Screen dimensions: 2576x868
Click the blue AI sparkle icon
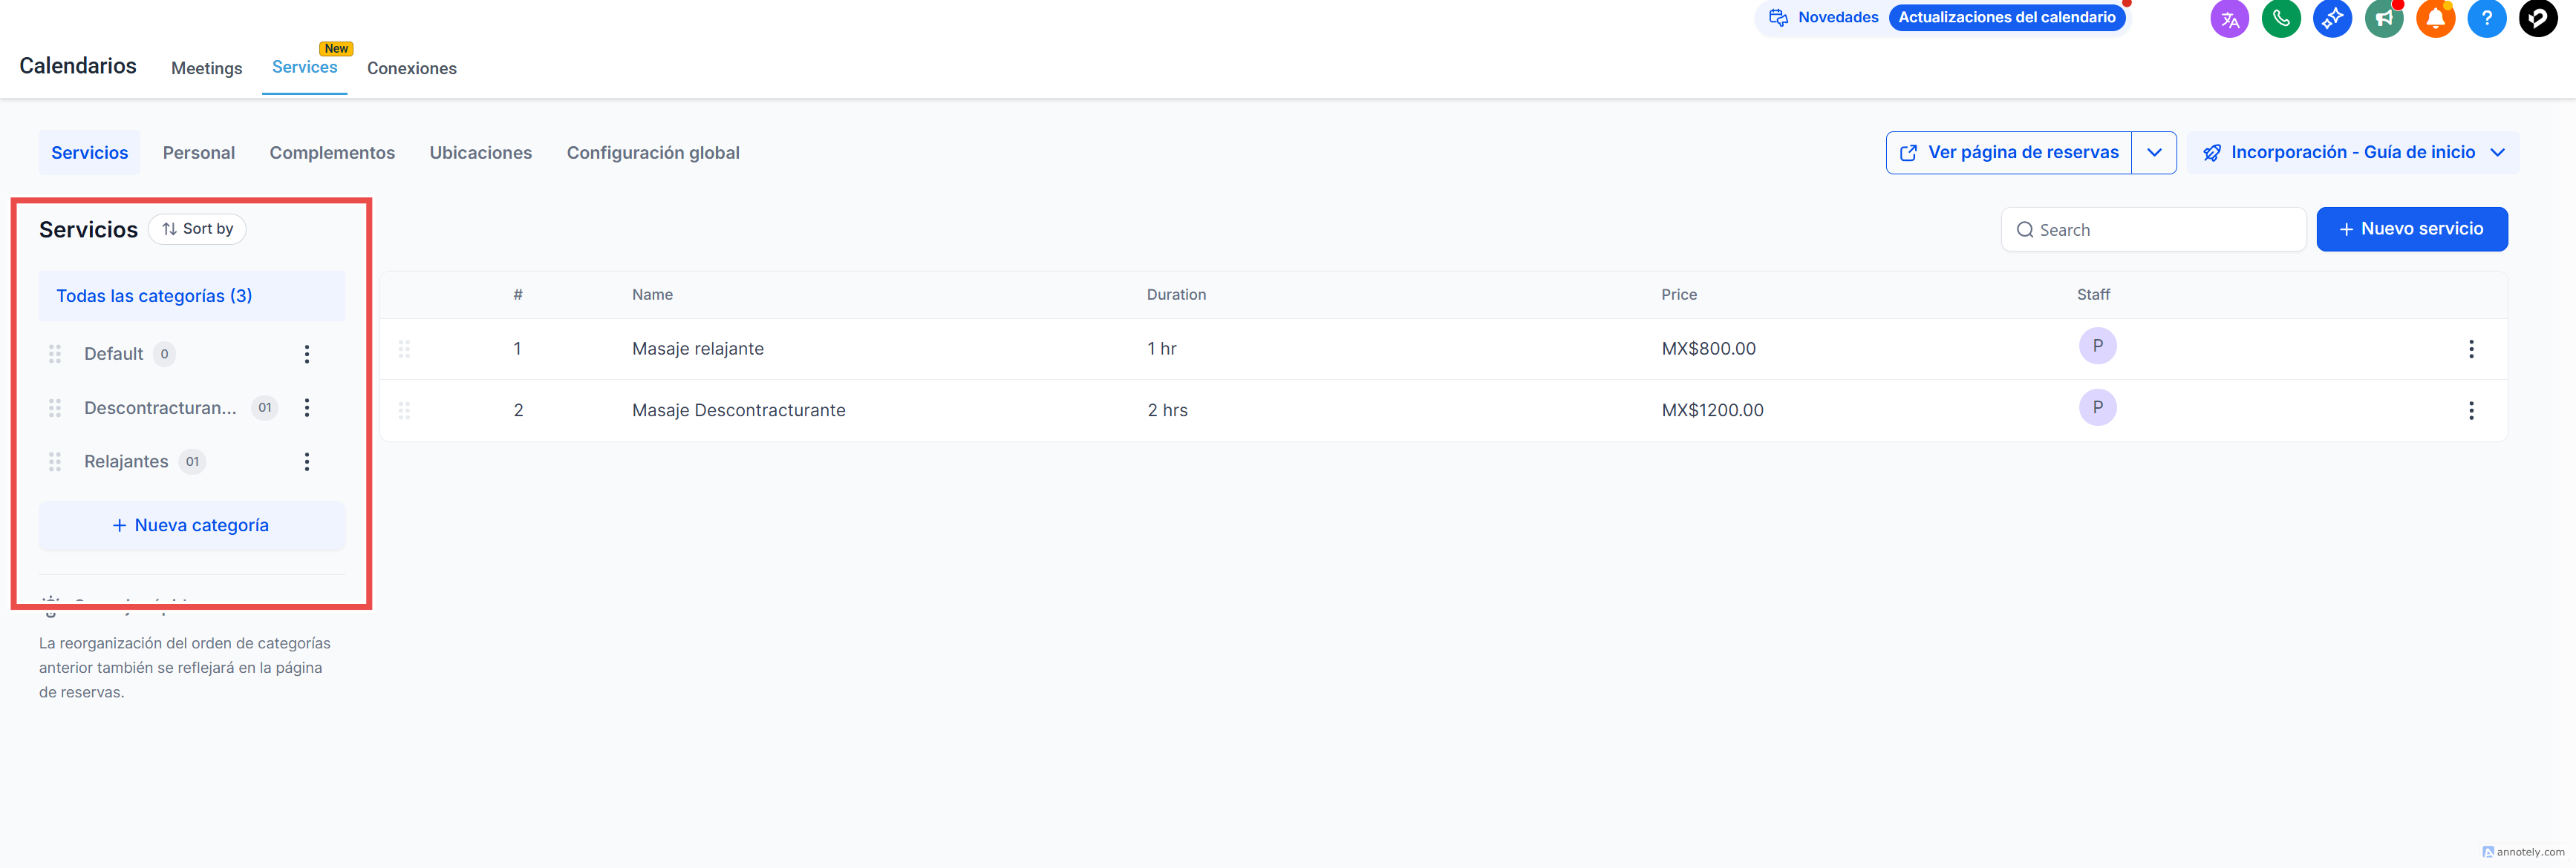2332,19
